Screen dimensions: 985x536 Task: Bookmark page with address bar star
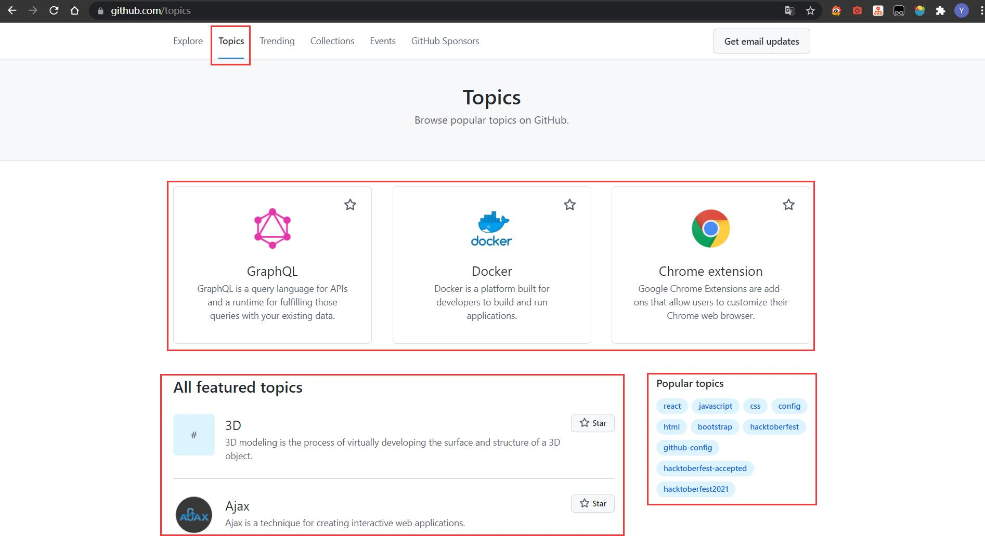click(810, 10)
